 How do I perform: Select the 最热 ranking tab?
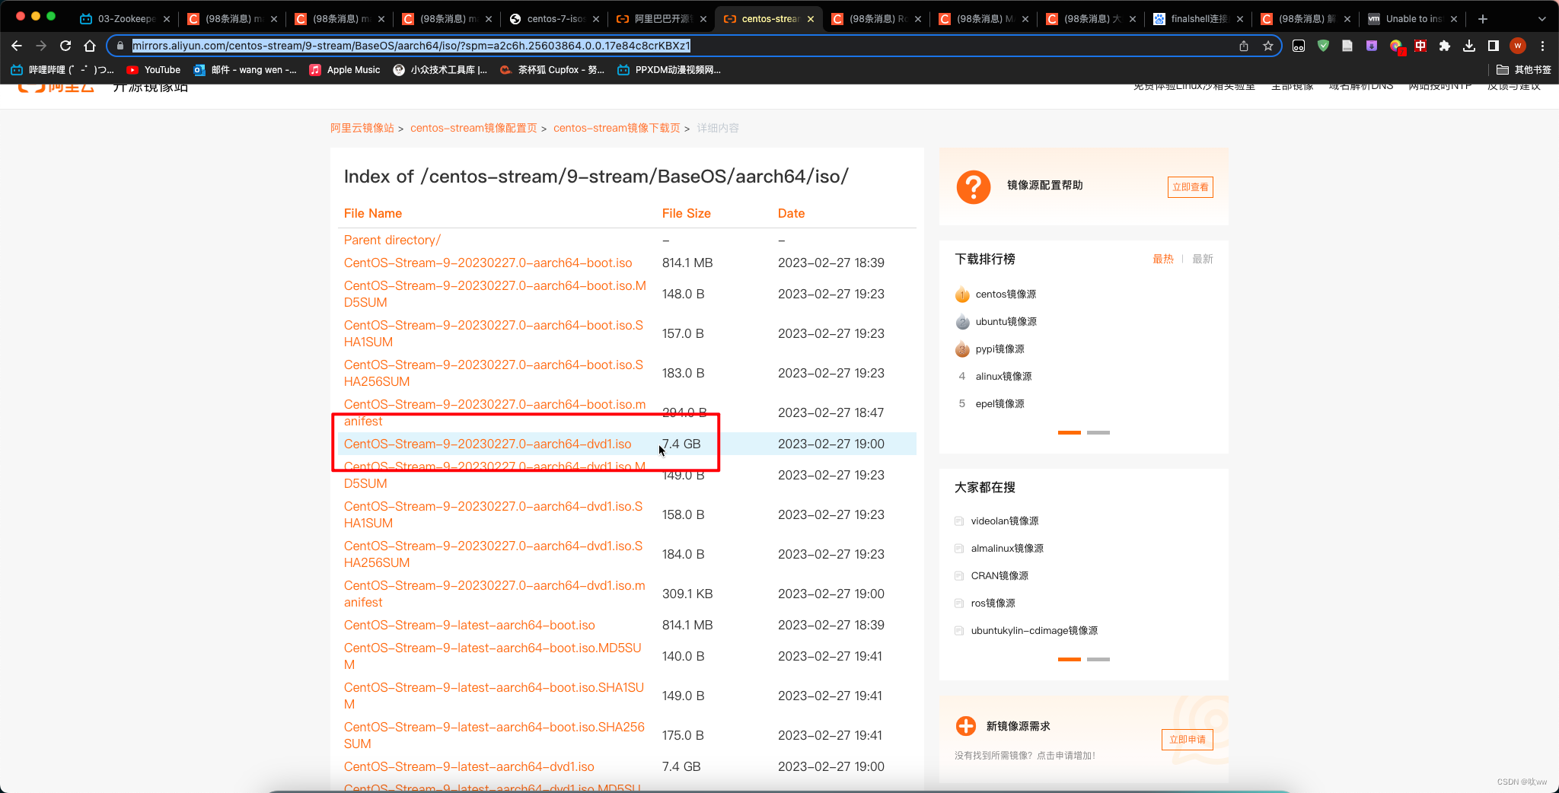pos(1163,259)
